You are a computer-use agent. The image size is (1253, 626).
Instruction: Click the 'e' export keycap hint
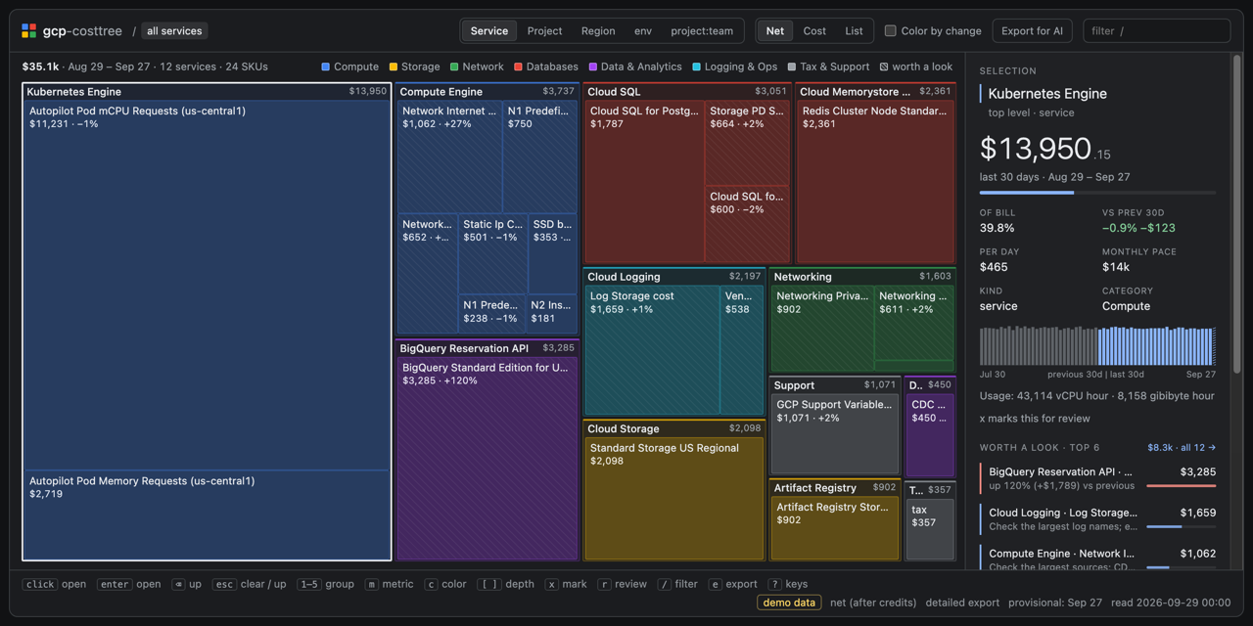tap(716, 584)
